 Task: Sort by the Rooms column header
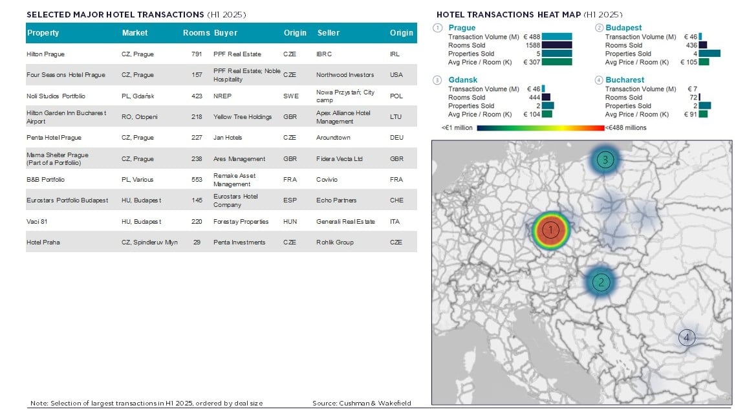(196, 33)
